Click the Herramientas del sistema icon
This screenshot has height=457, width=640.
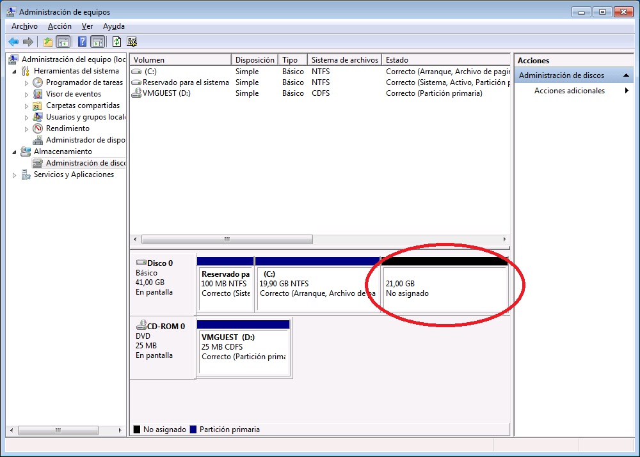[26, 71]
